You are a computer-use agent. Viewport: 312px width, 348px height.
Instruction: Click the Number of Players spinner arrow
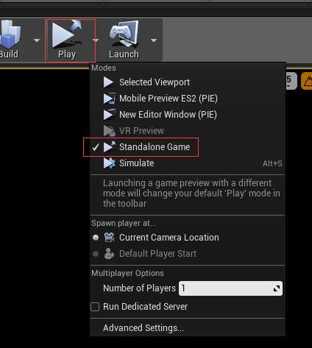pyautogui.click(x=277, y=288)
